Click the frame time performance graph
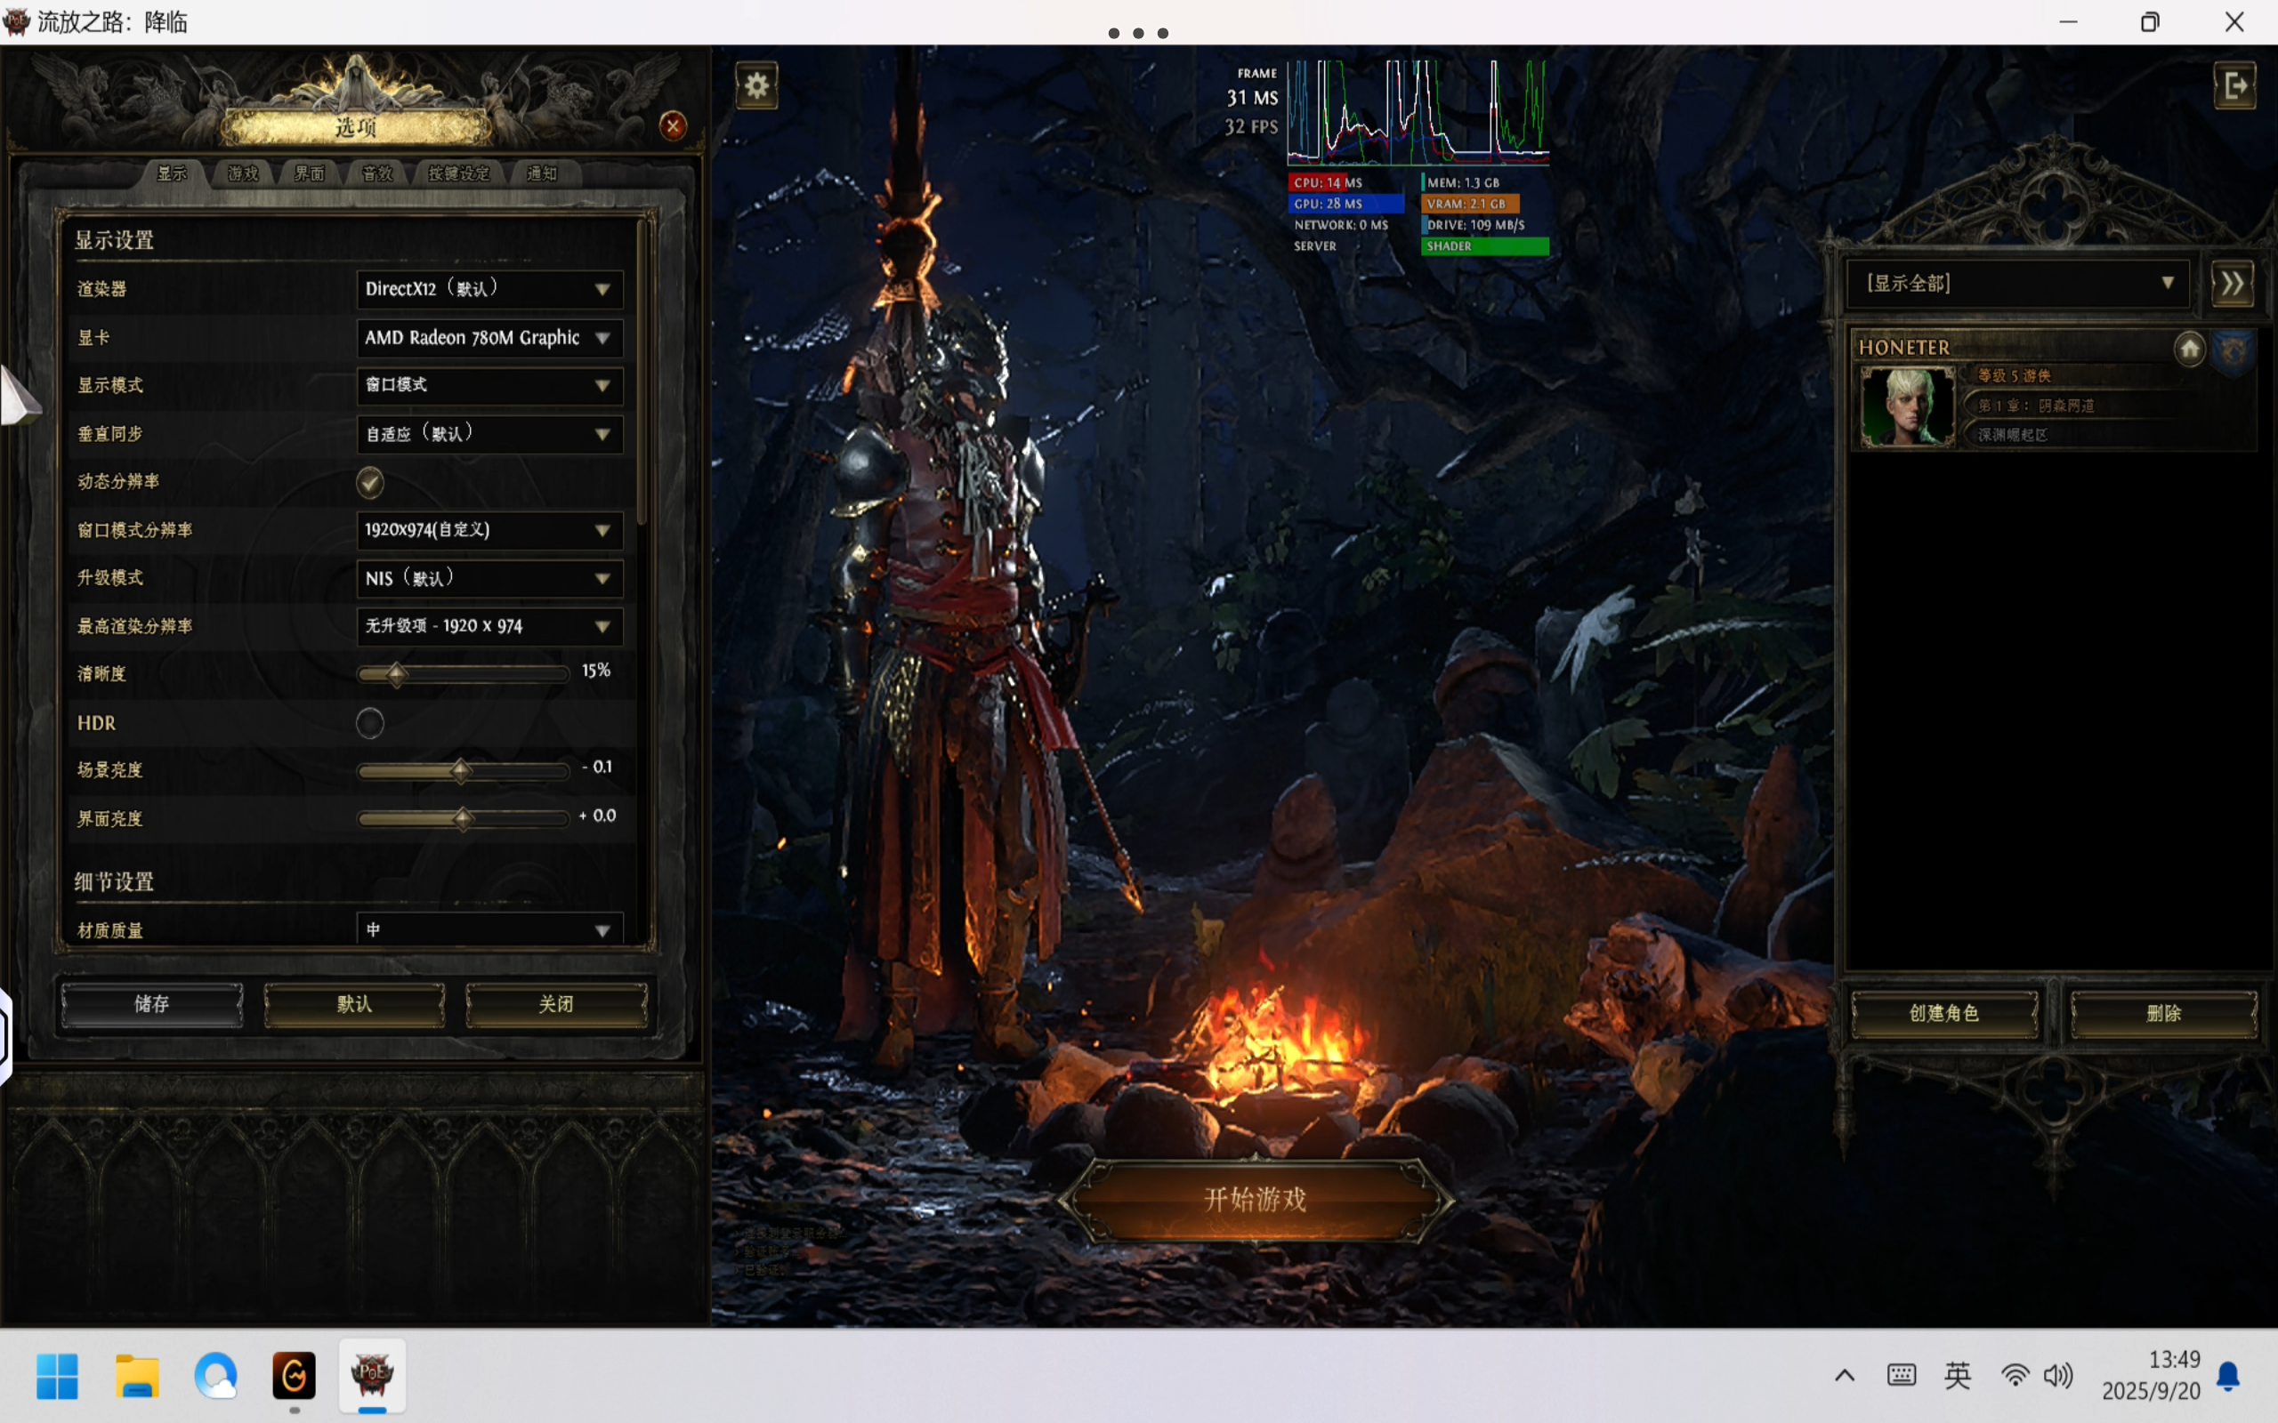The height and width of the screenshot is (1423, 2278). point(1418,113)
